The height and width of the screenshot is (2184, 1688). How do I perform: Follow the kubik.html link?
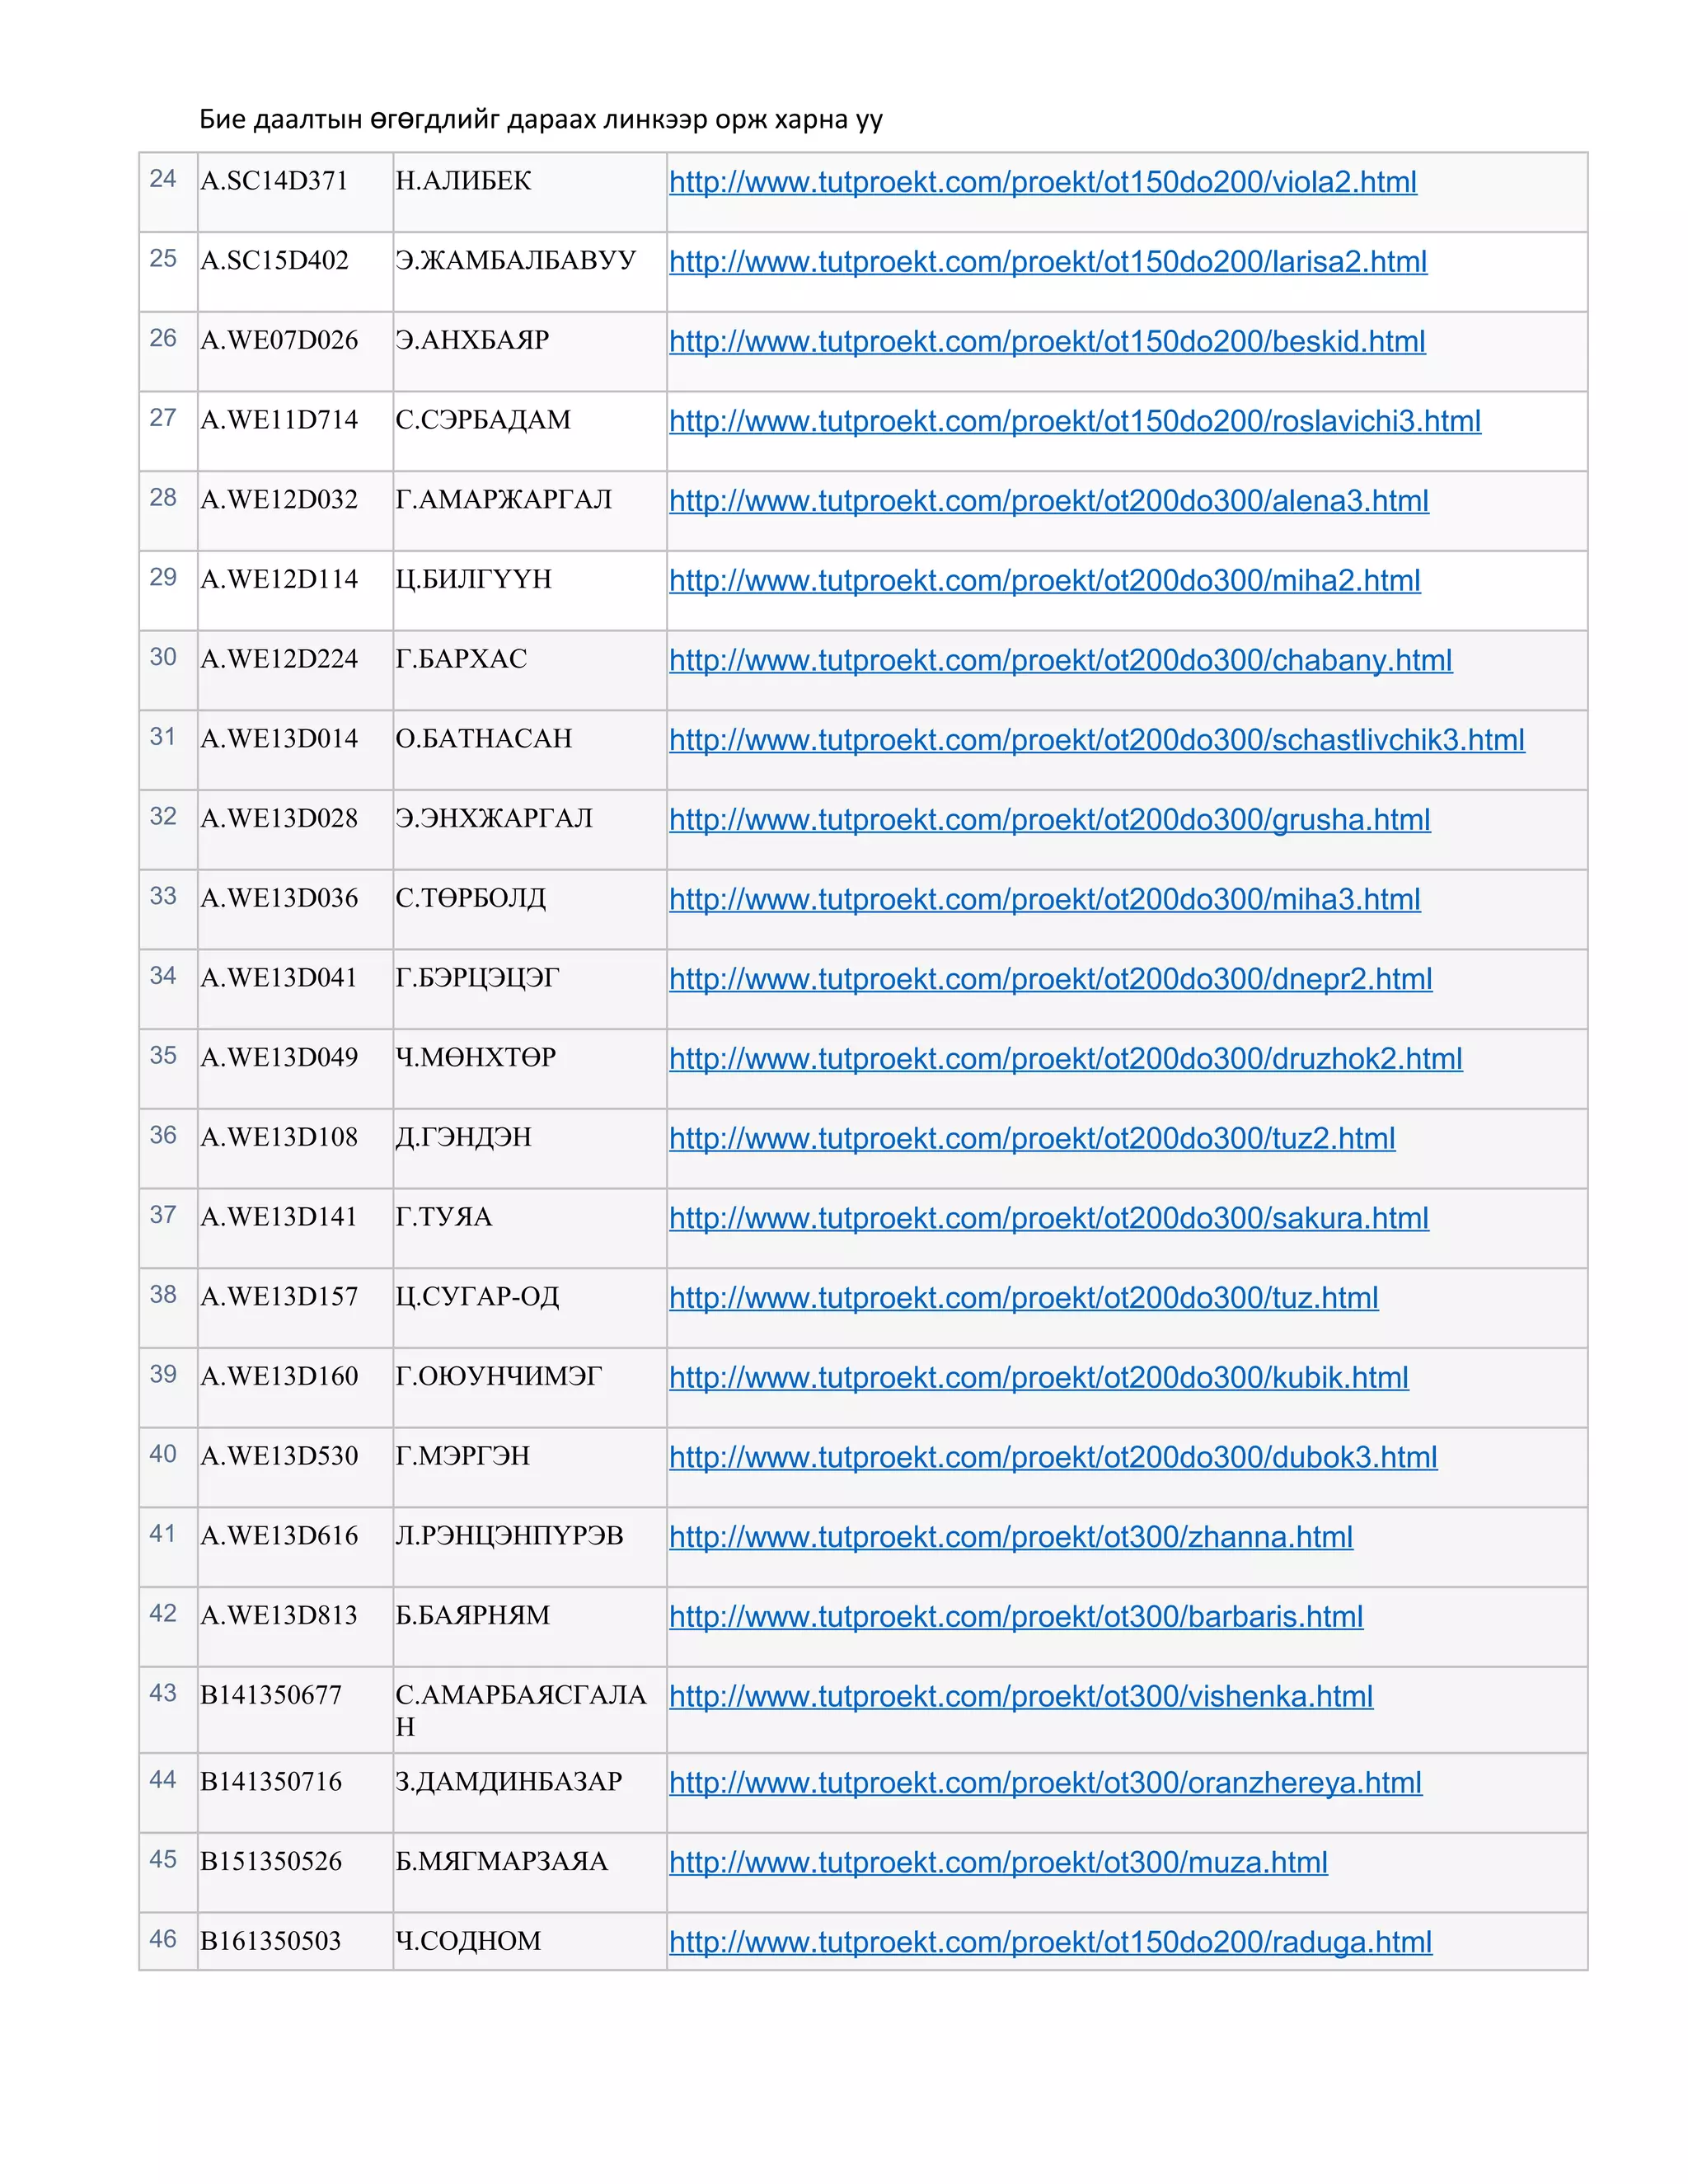1038,1378
